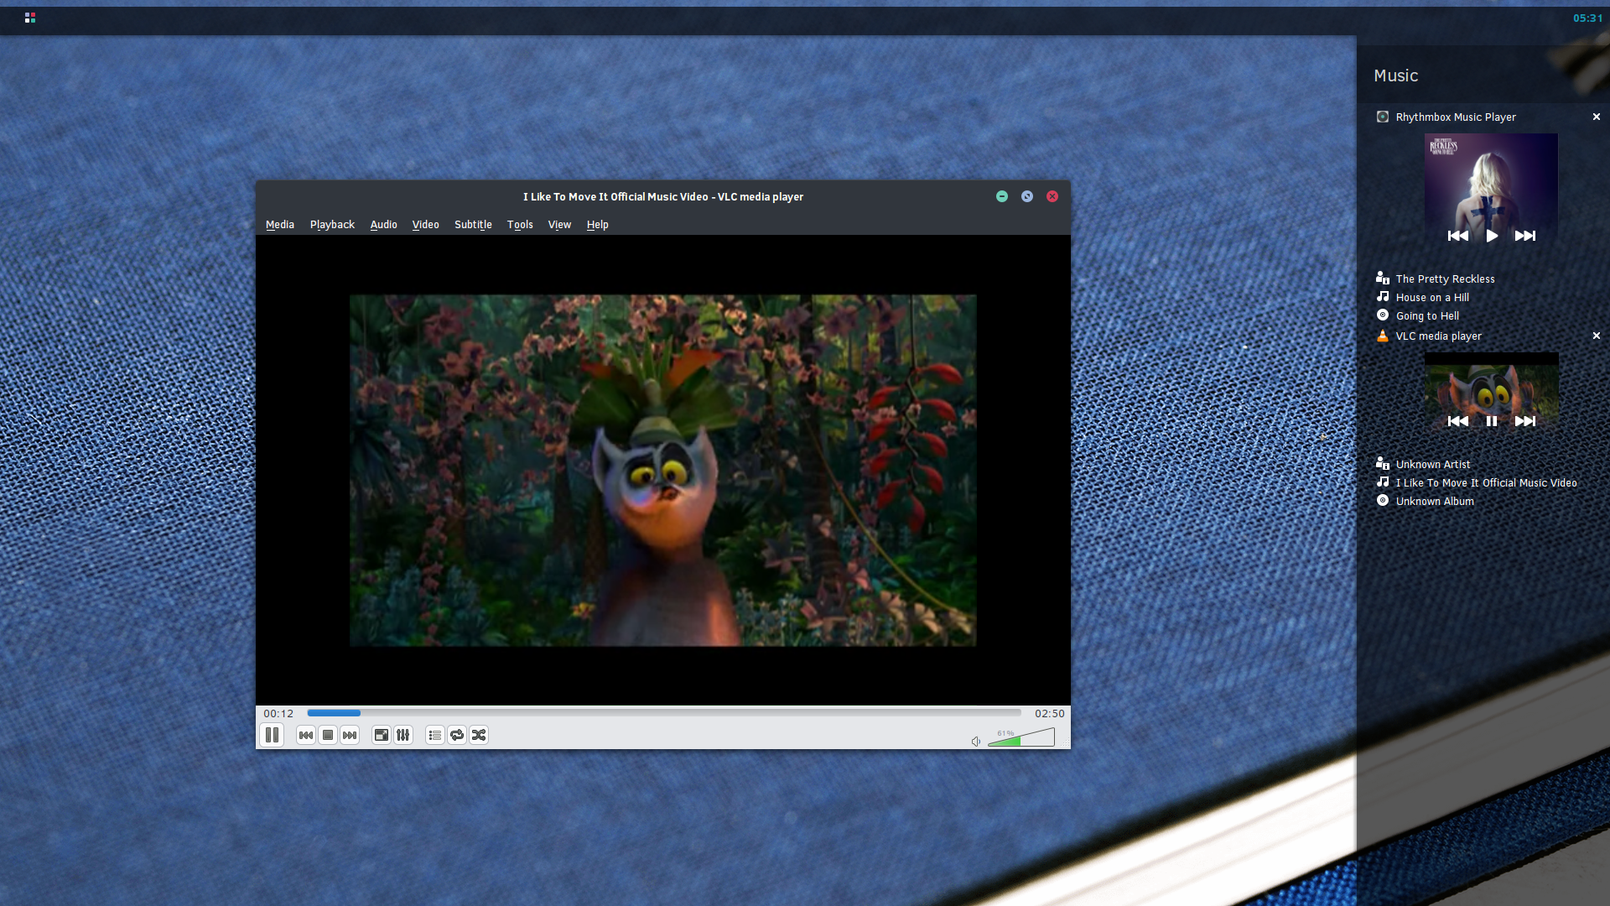
Task: Open the Tools menu
Action: 520,225
